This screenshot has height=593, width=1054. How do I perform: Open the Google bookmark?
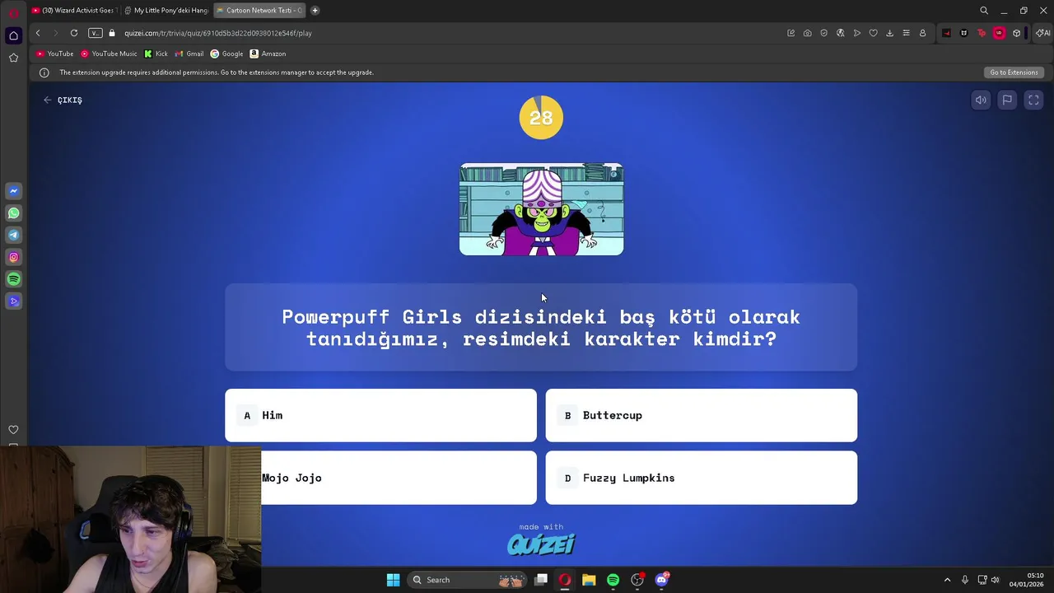tap(226, 54)
